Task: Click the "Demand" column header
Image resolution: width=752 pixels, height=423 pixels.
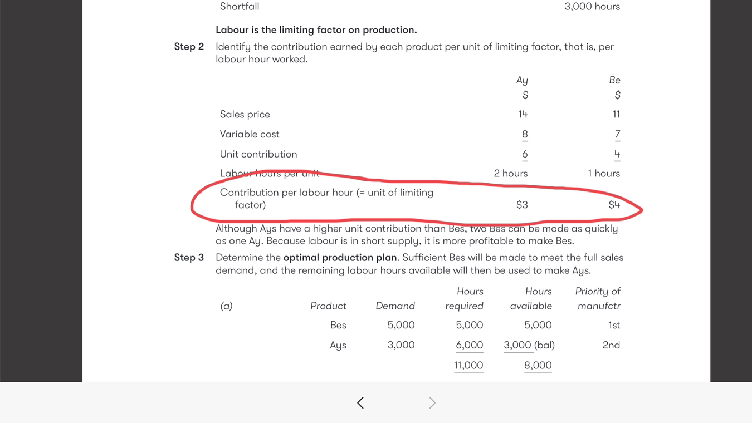Action: 395,306
